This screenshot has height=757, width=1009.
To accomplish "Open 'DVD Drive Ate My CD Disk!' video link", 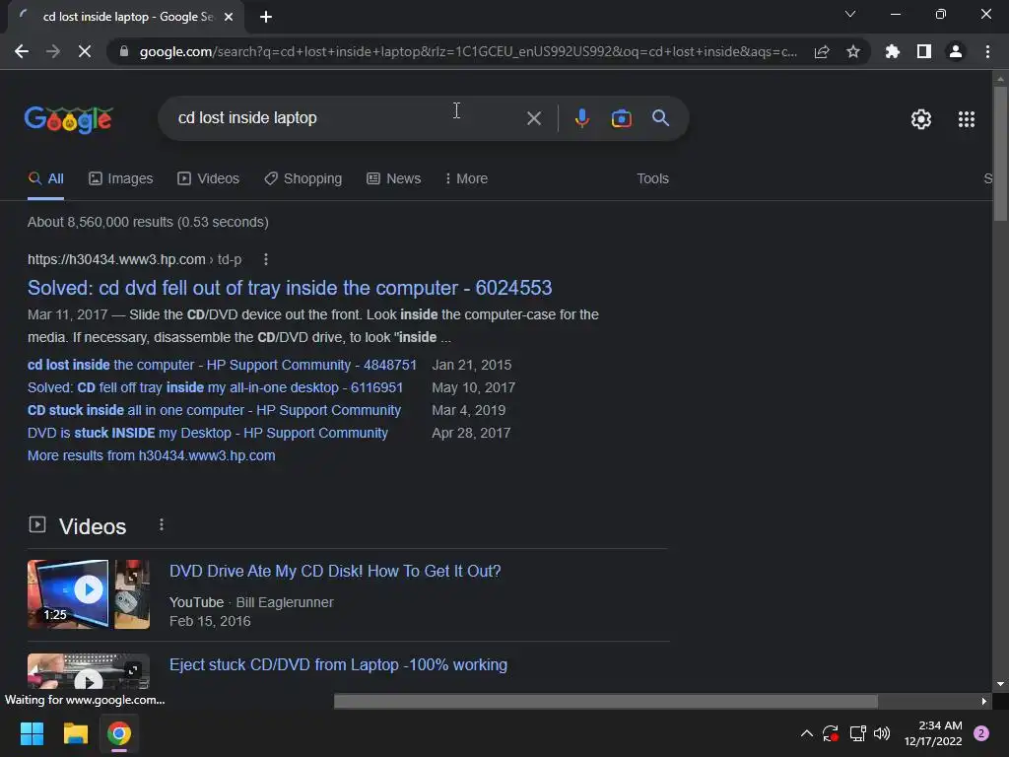I will (335, 571).
